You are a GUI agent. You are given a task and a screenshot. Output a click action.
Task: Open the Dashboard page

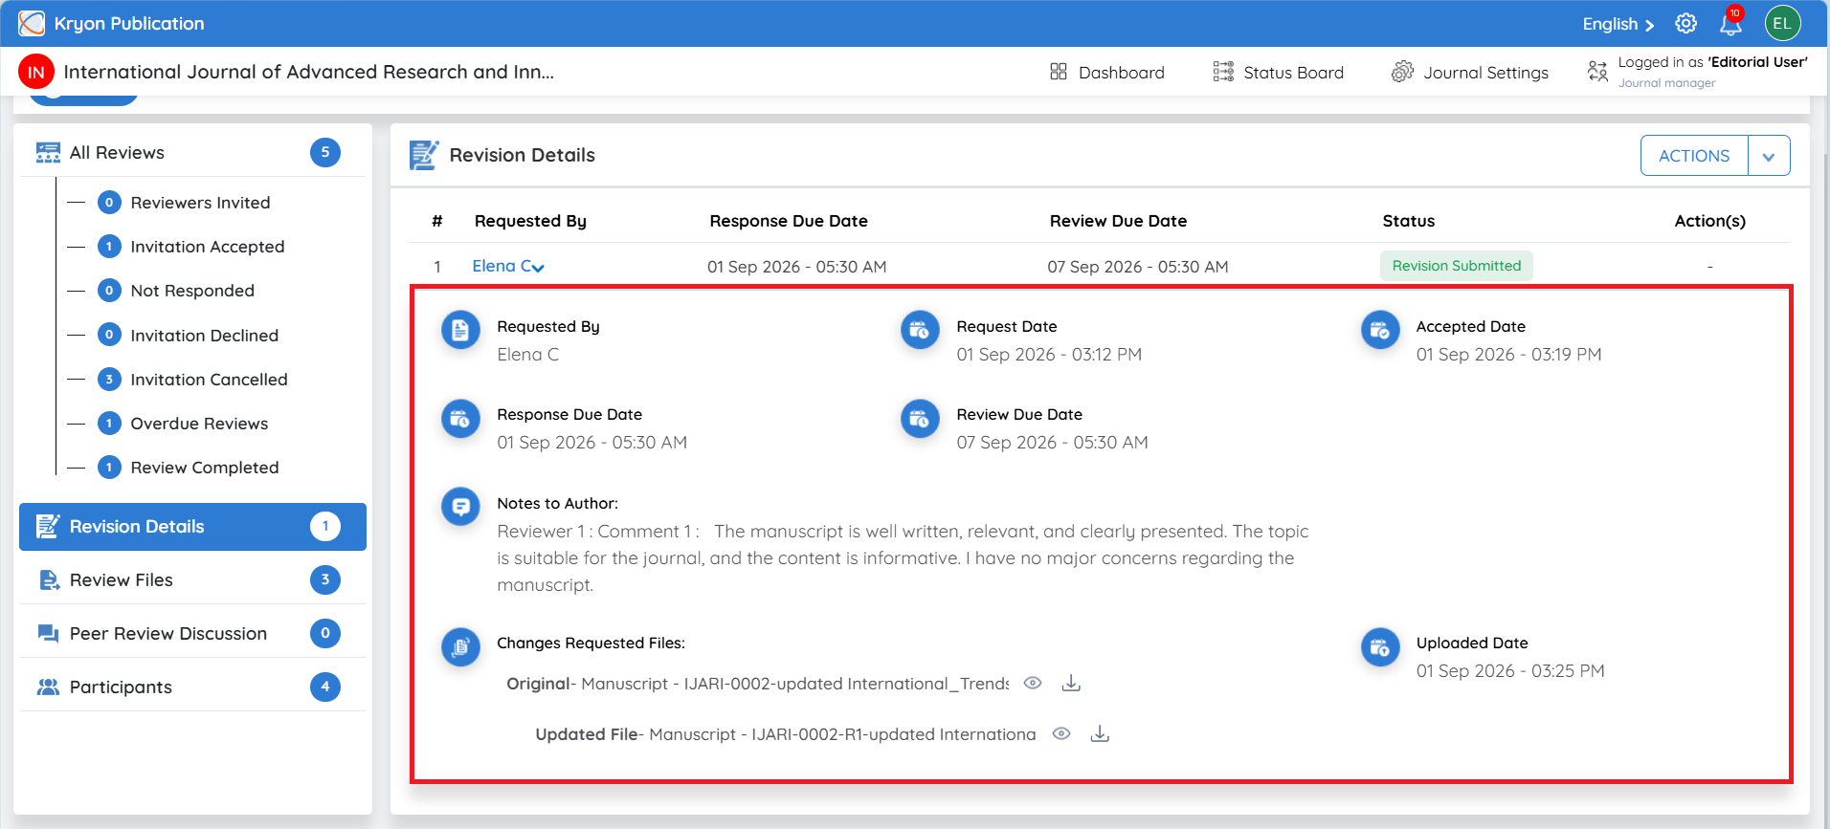(1107, 72)
